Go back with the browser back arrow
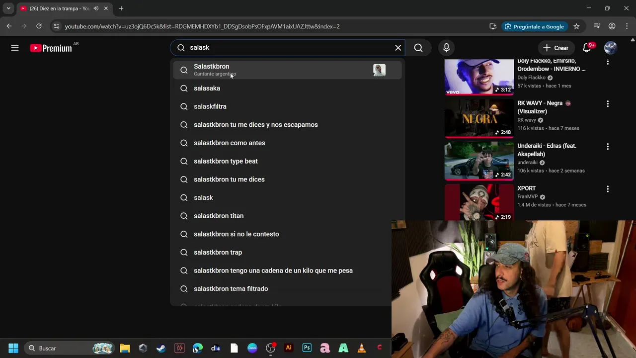The height and width of the screenshot is (358, 636). (x=9, y=26)
